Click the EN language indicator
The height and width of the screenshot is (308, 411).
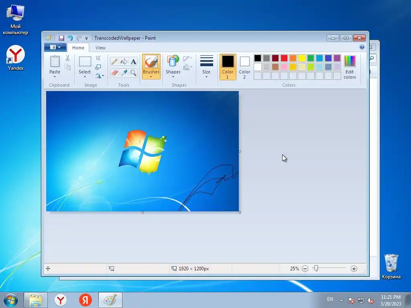click(x=330, y=299)
